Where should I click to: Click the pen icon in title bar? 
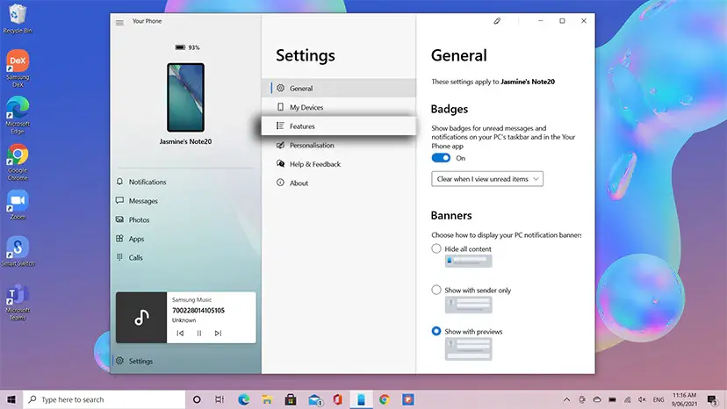coord(497,21)
